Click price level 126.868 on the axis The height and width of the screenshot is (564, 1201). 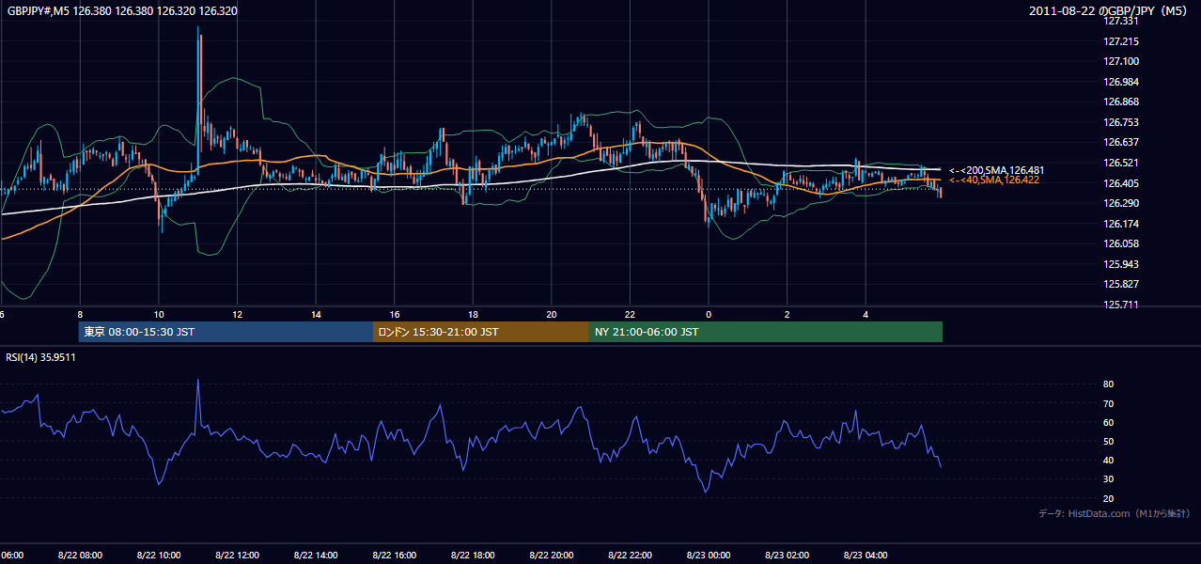(x=1120, y=102)
